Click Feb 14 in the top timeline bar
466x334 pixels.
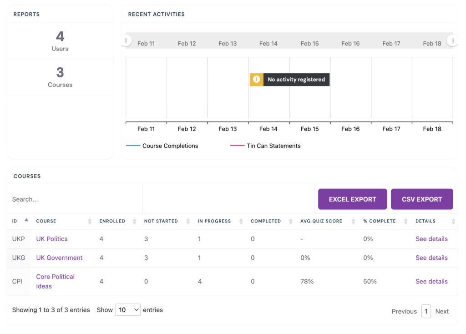point(268,43)
